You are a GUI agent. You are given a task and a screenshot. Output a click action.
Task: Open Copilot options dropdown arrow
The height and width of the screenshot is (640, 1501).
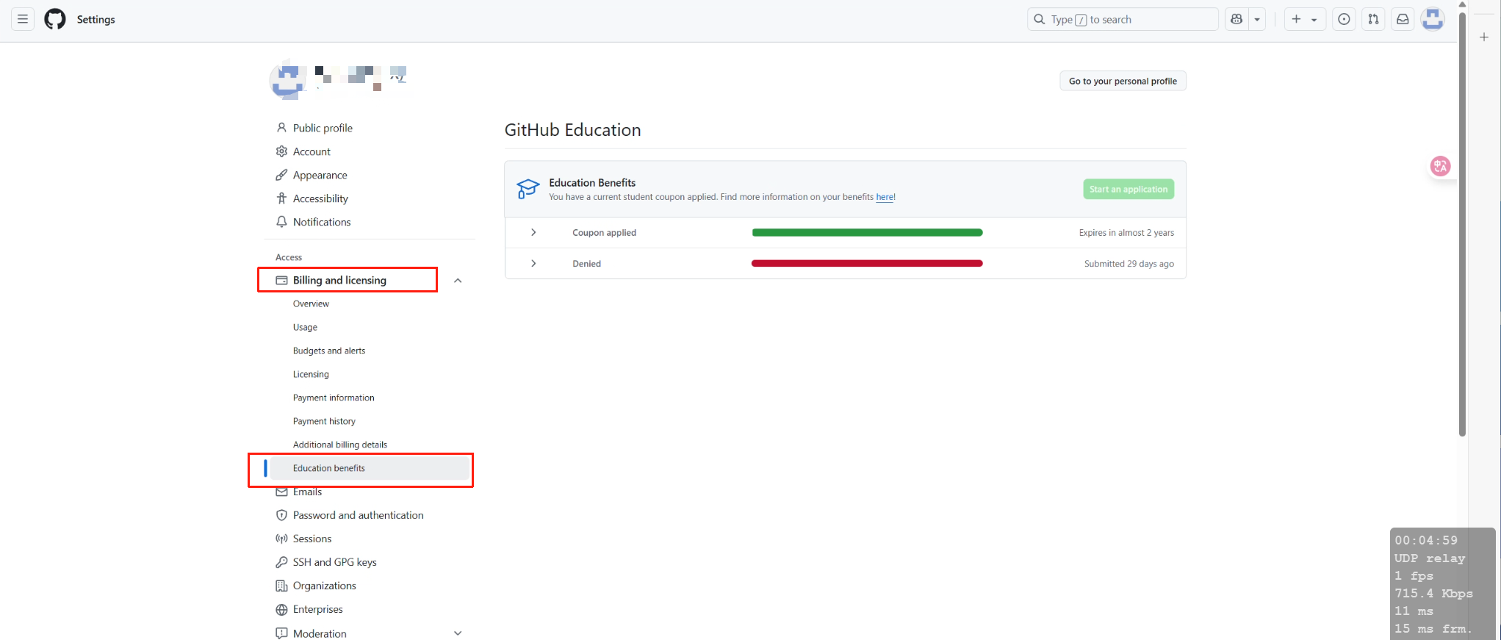(x=1257, y=19)
